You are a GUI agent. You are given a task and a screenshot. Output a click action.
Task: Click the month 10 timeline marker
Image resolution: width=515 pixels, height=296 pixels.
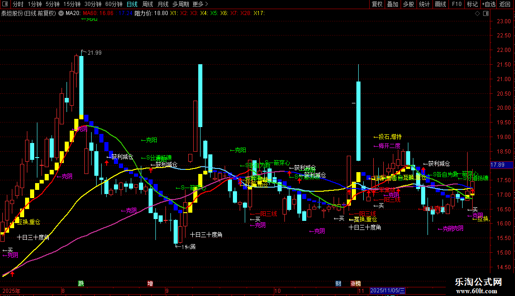click(x=278, y=291)
